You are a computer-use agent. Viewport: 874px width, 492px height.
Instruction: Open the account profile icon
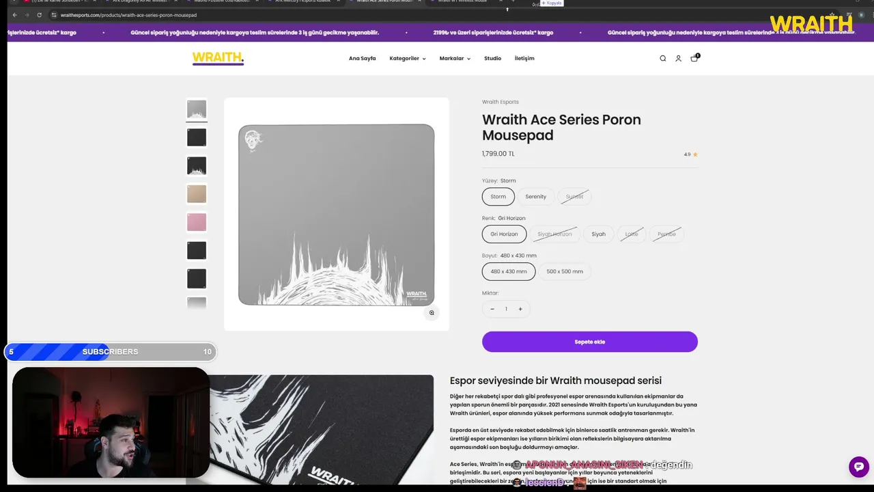pos(678,59)
